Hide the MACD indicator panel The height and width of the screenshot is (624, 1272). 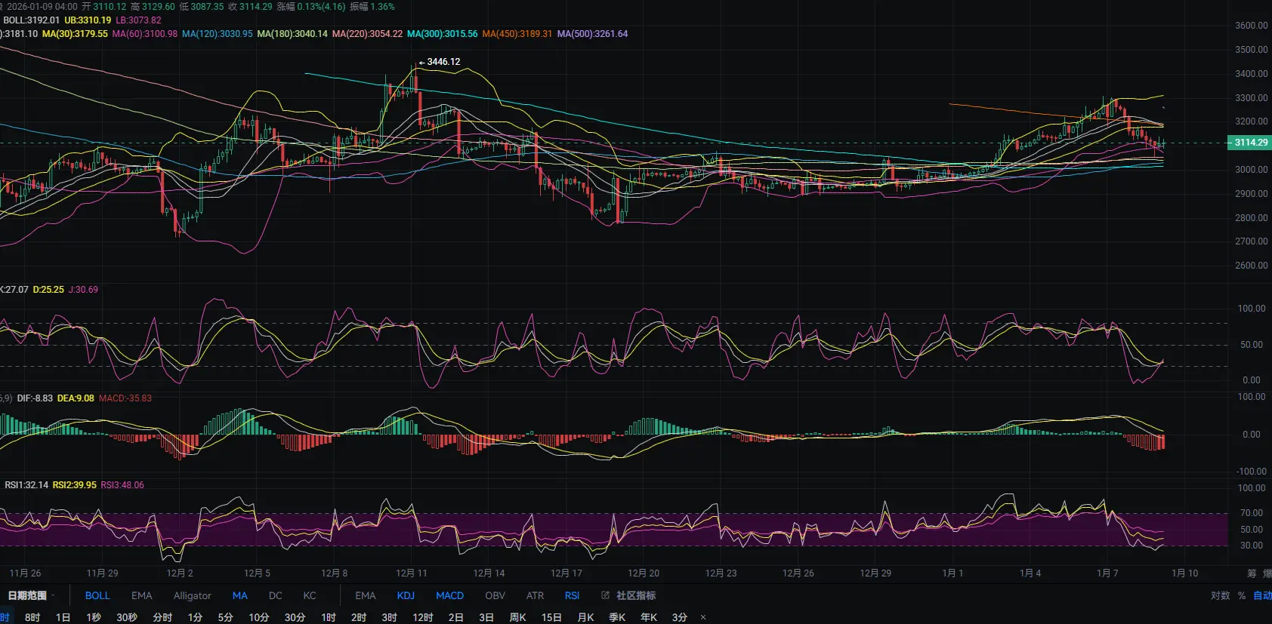pos(449,595)
